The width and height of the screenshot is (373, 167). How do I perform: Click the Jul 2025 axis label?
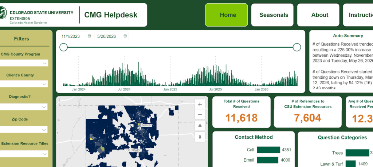point(215,89)
